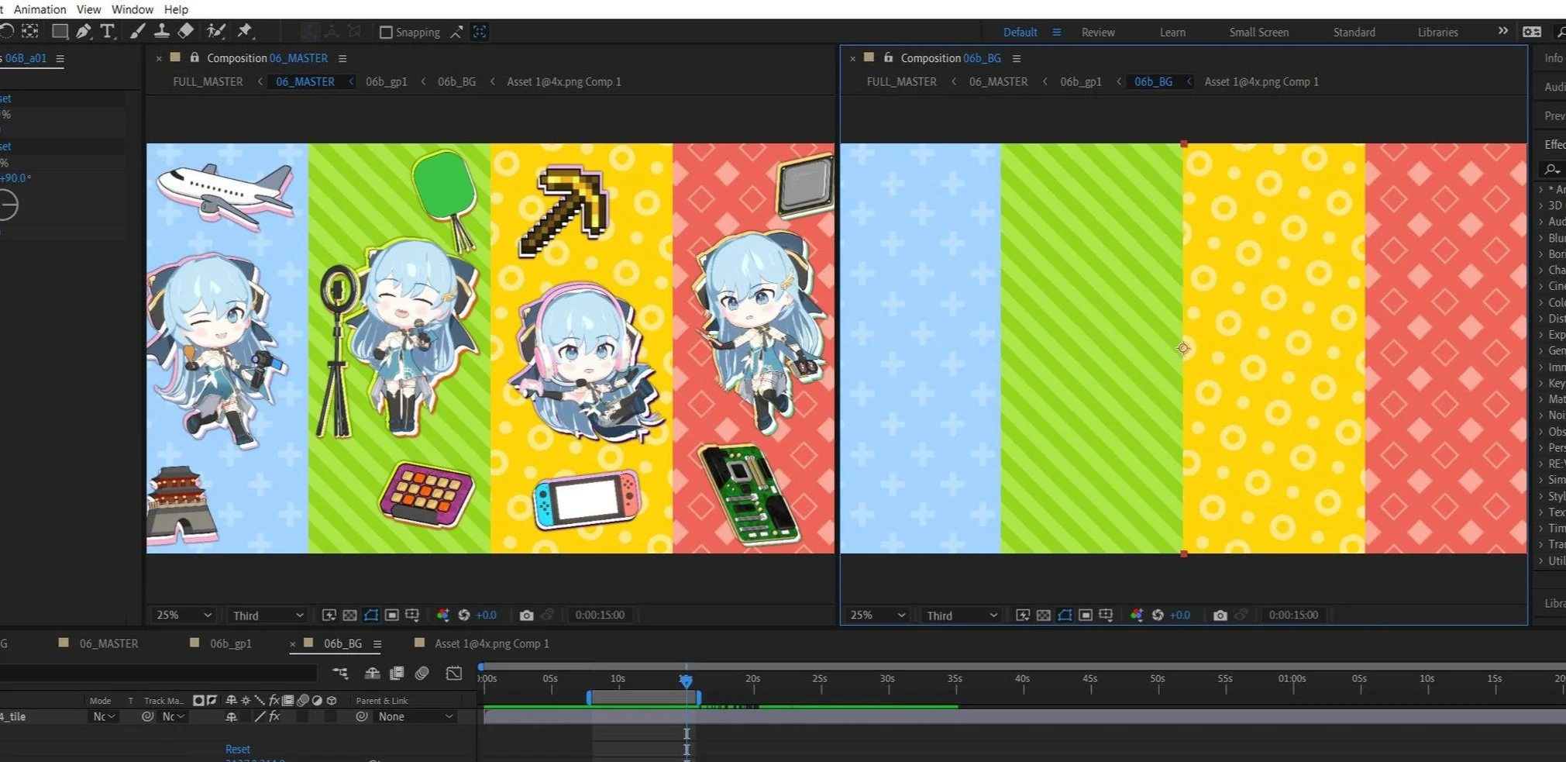Open the Graph Editor in timeline
1566x762 pixels.
(x=454, y=673)
